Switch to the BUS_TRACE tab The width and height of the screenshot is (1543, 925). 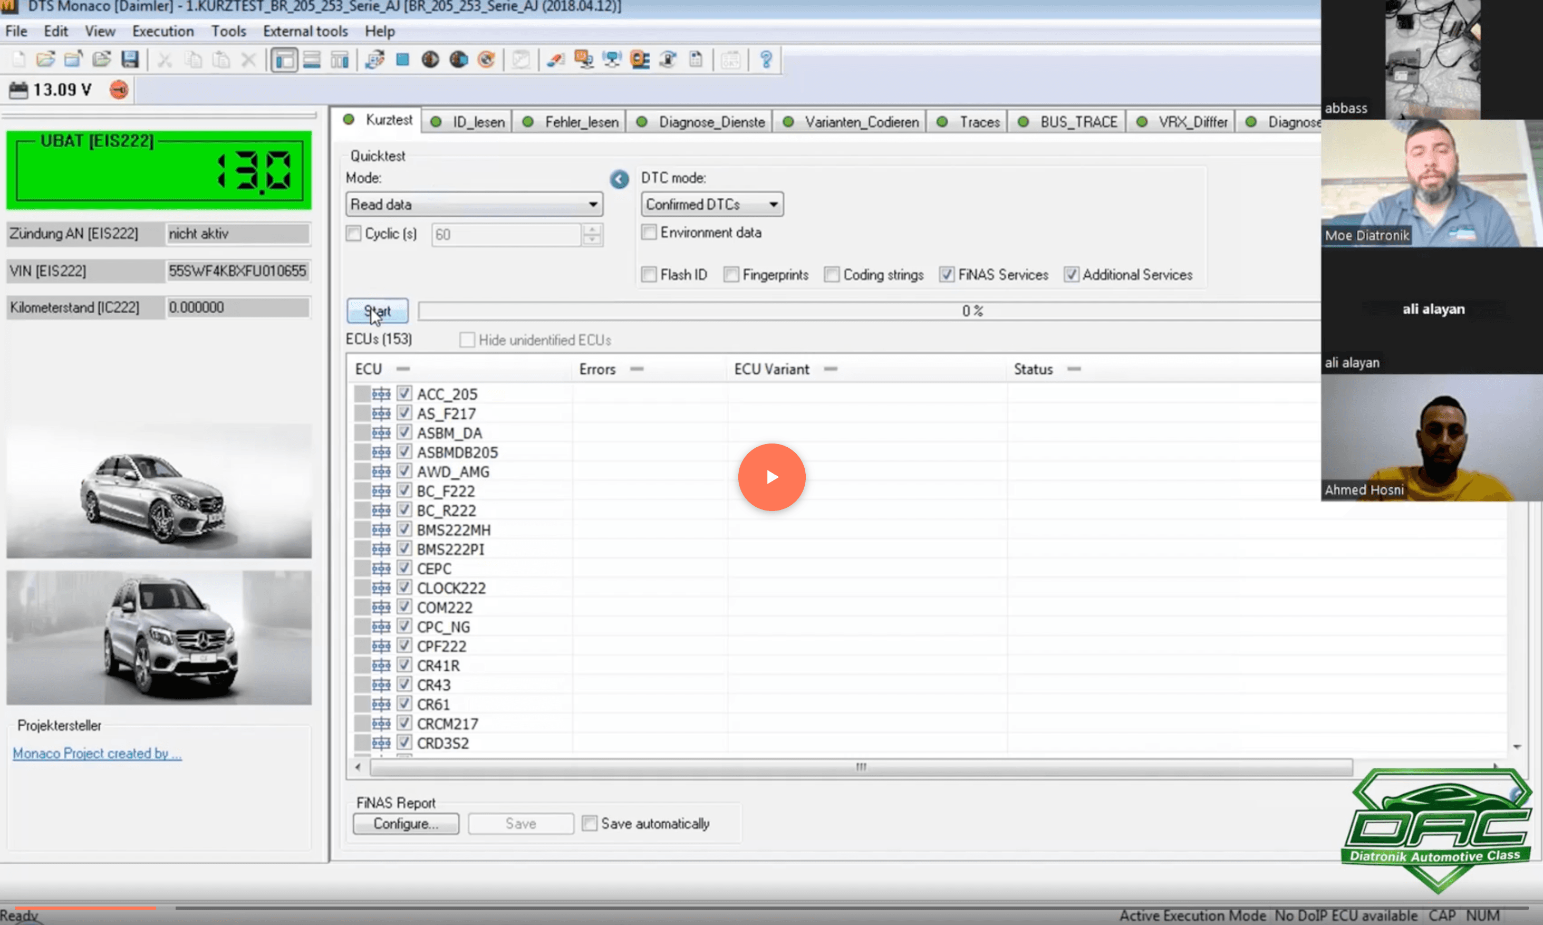click(1067, 121)
